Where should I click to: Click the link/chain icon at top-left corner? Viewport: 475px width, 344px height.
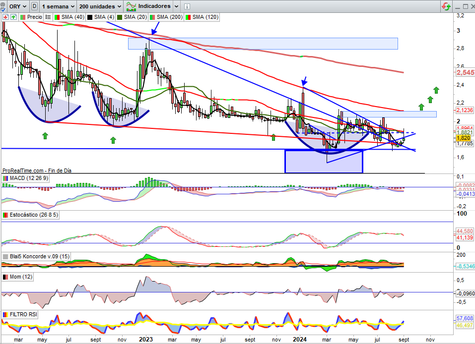[3, 6]
